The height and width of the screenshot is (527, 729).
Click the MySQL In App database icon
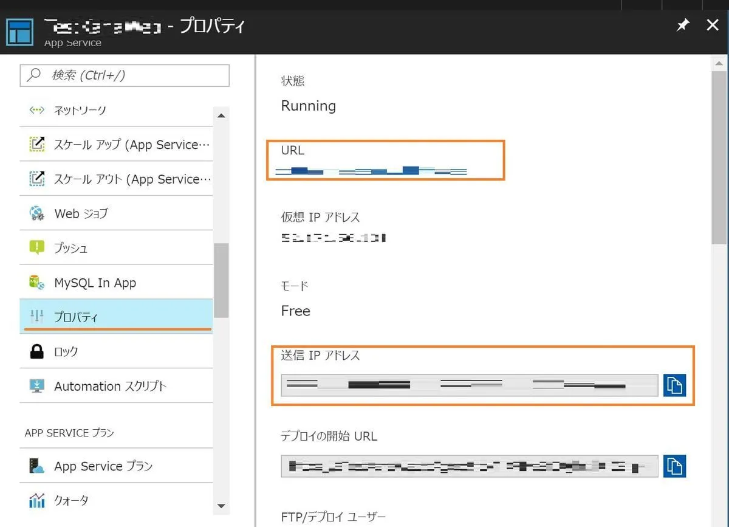[x=37, y=282]
